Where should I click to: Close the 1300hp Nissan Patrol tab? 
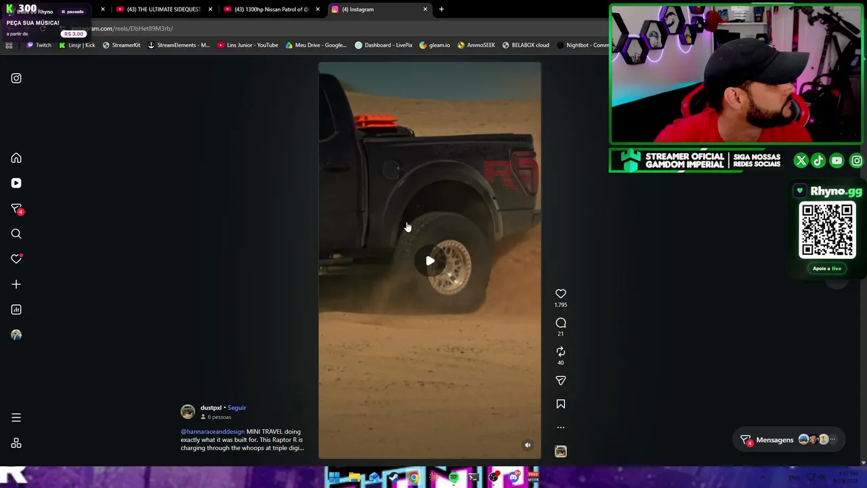pyautogui.click(x=318, y=9)
